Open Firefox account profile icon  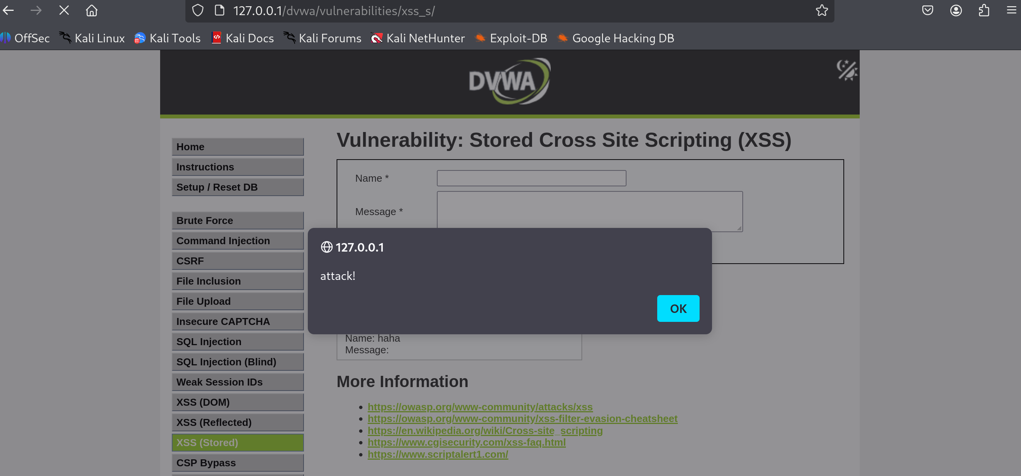pyautogui.click(x=956, y=10)
